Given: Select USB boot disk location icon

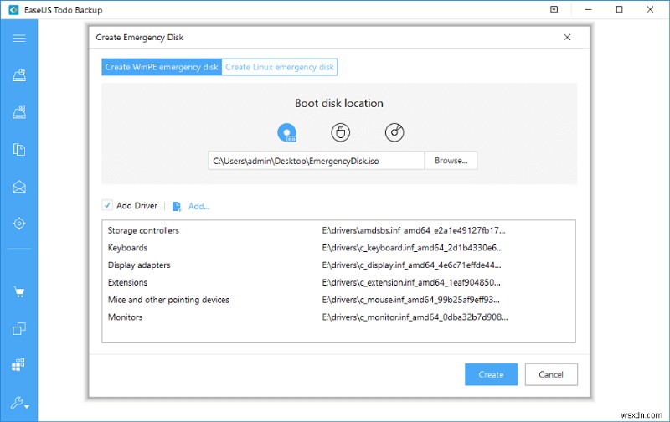Looking at the screenshot, I should click(341, 132).
